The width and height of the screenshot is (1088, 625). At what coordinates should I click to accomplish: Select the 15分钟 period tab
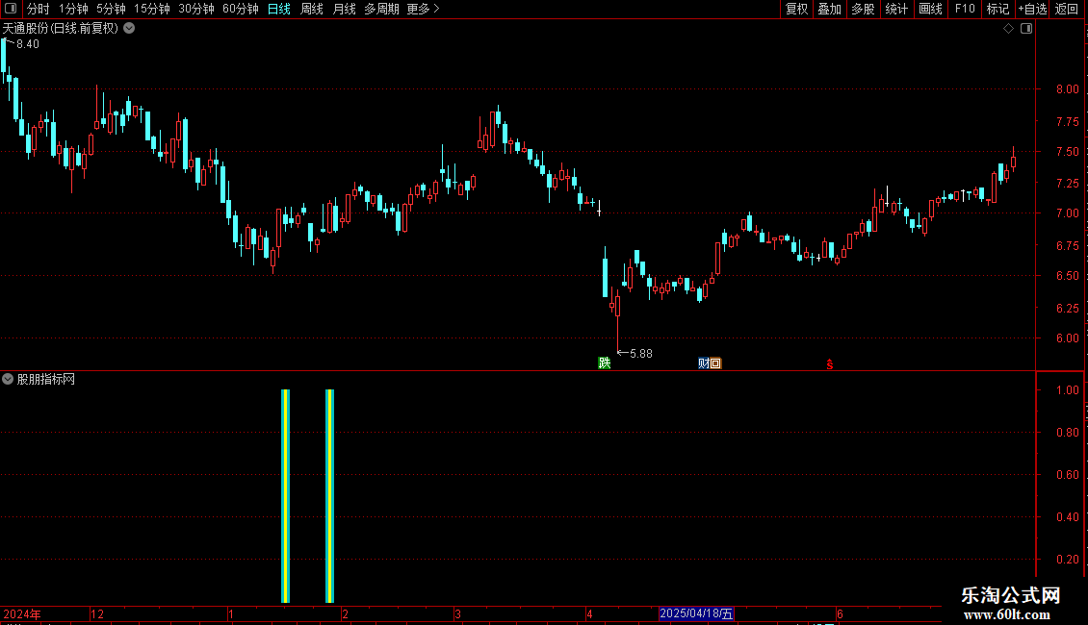click(151, 9)
